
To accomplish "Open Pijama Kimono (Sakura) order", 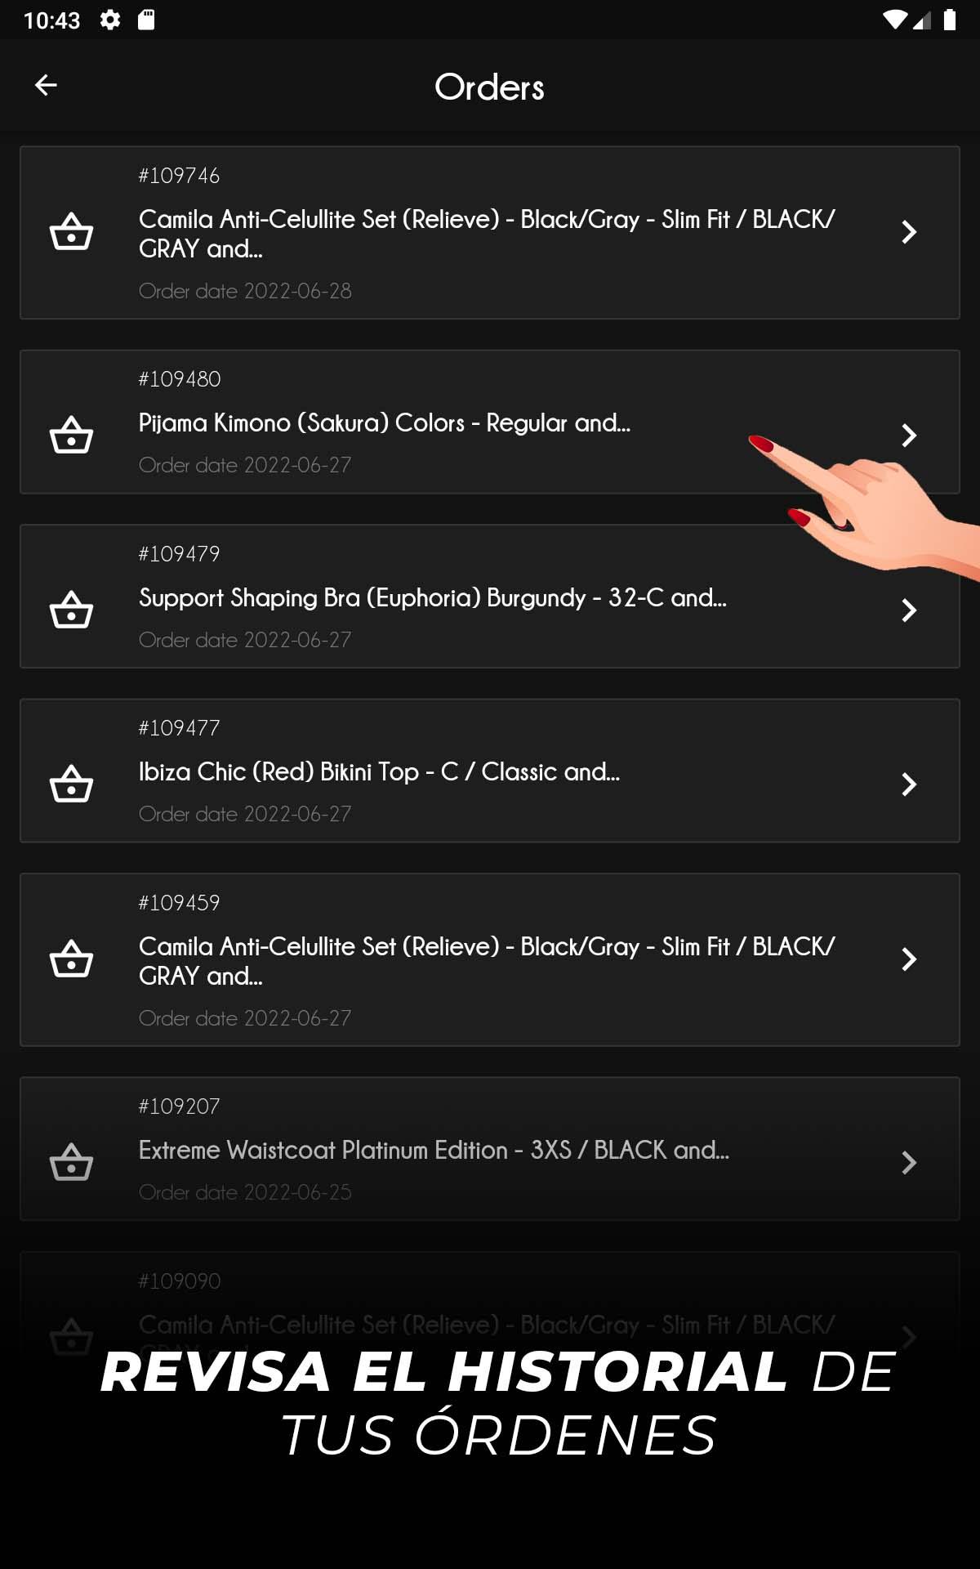I will (490, 422).
